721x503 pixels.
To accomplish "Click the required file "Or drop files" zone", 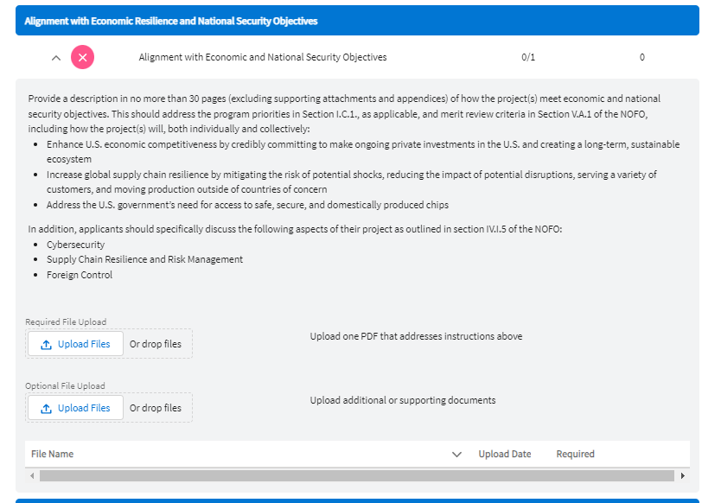I will [156, 344].
